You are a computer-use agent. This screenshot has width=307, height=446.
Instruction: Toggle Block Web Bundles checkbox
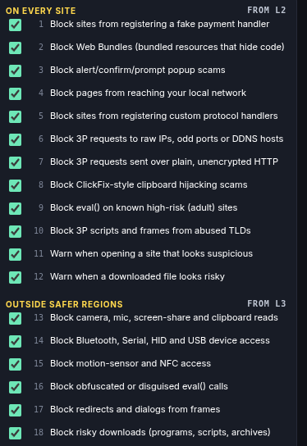(15, 48)
